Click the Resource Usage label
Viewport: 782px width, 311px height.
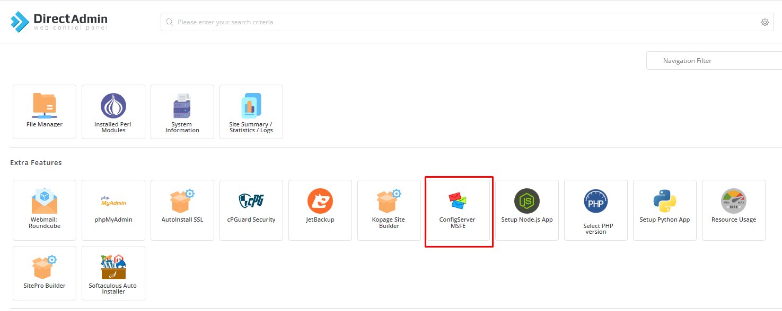coord(734,219)
